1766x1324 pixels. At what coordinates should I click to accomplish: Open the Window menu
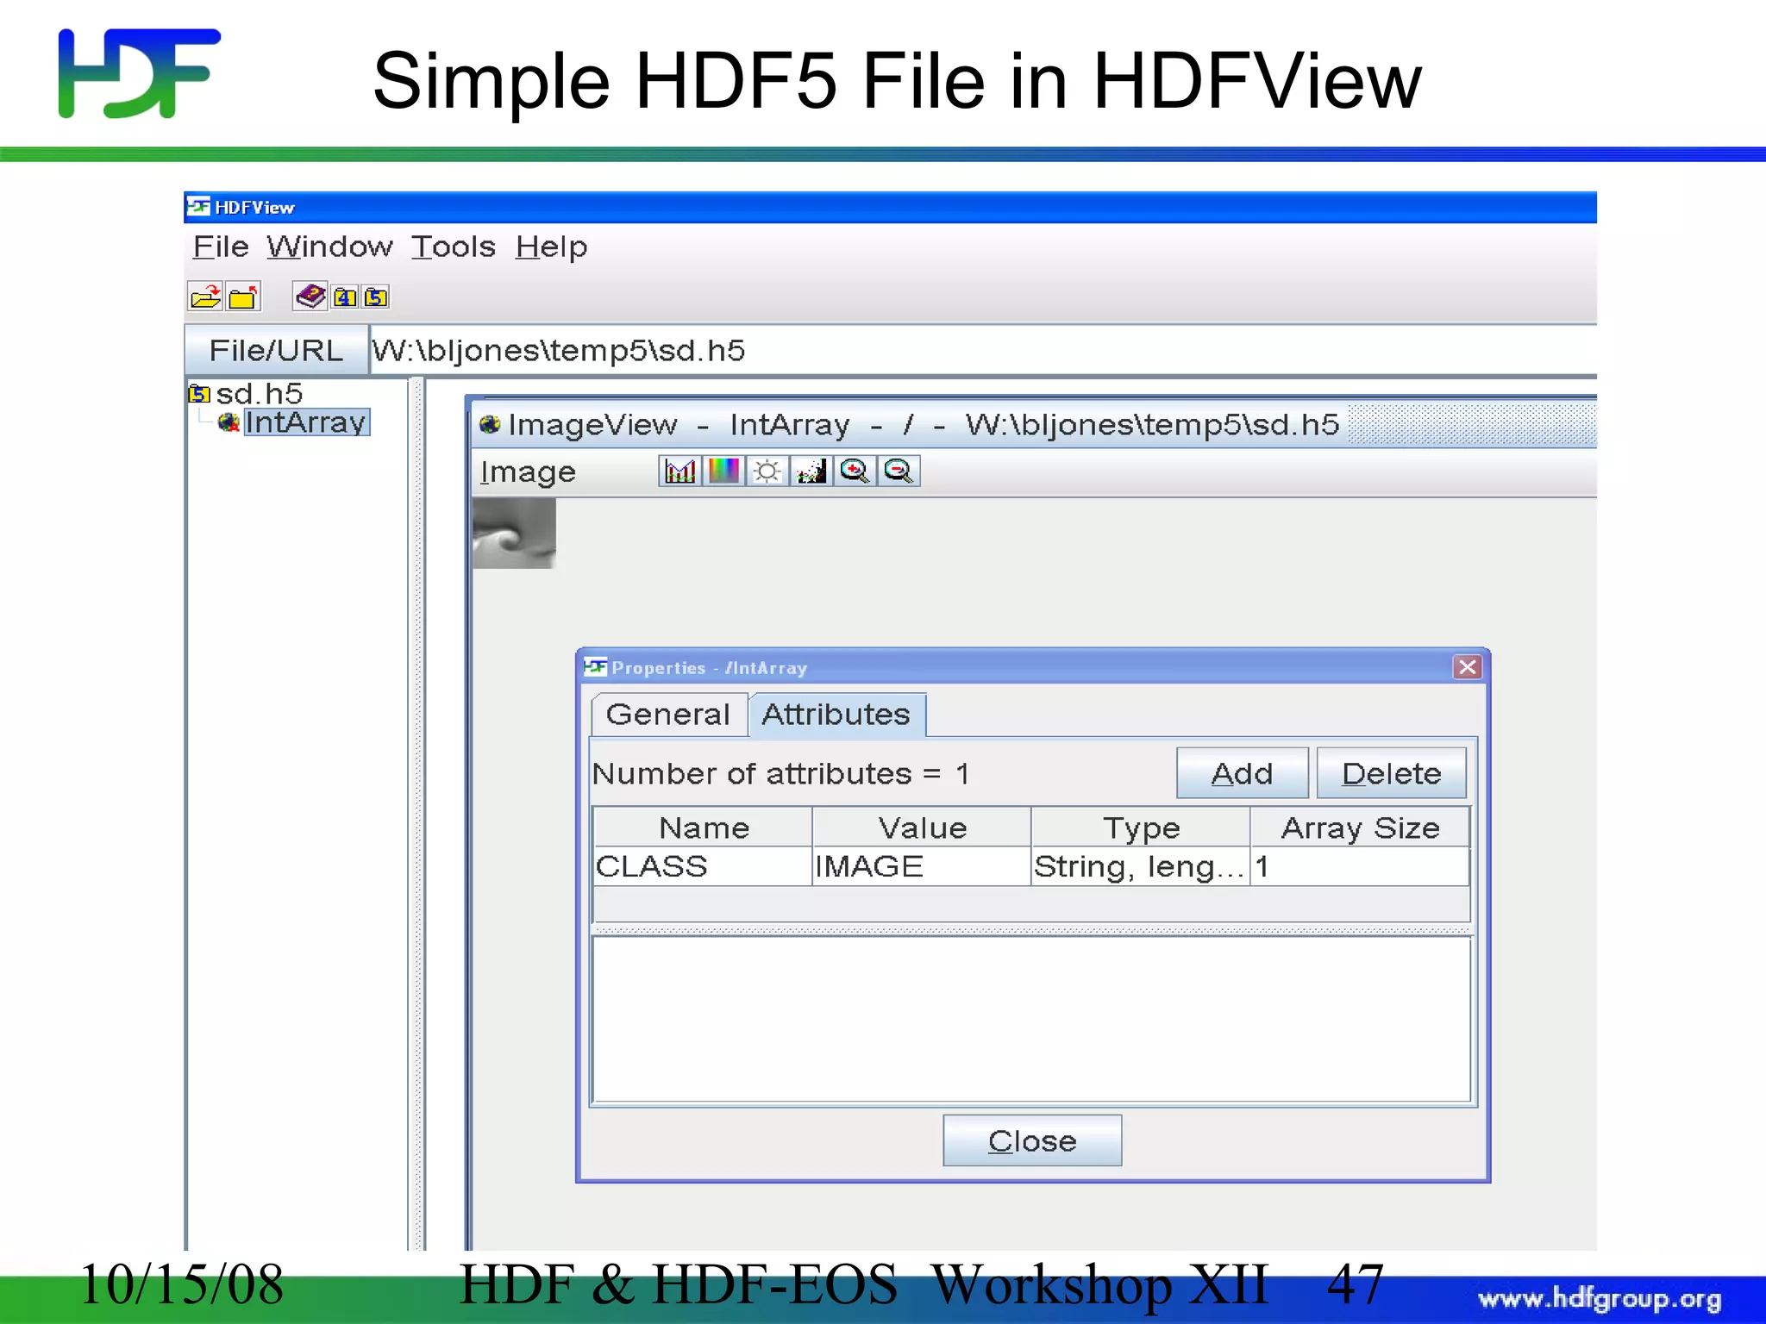pos(329,247)
